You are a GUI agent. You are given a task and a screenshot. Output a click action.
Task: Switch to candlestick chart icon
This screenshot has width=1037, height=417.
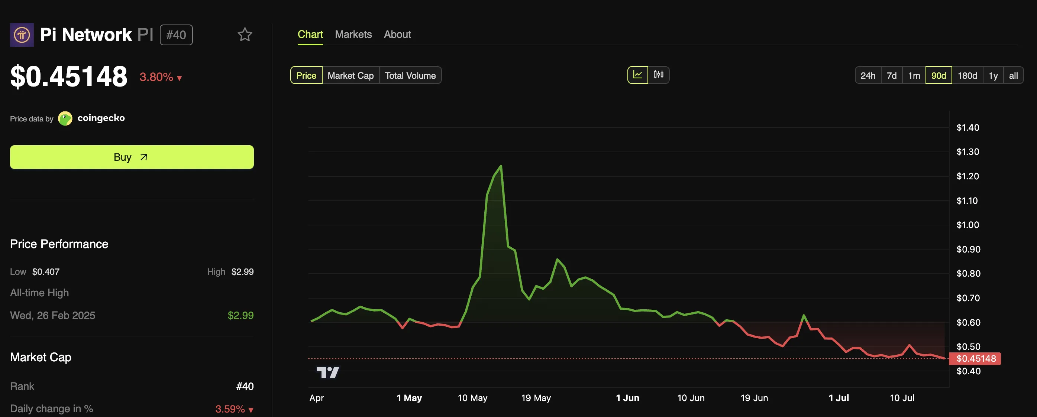pyautogui.click(x=658, y=75)
